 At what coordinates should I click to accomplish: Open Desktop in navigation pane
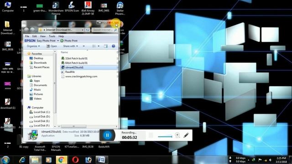(36, 58)
